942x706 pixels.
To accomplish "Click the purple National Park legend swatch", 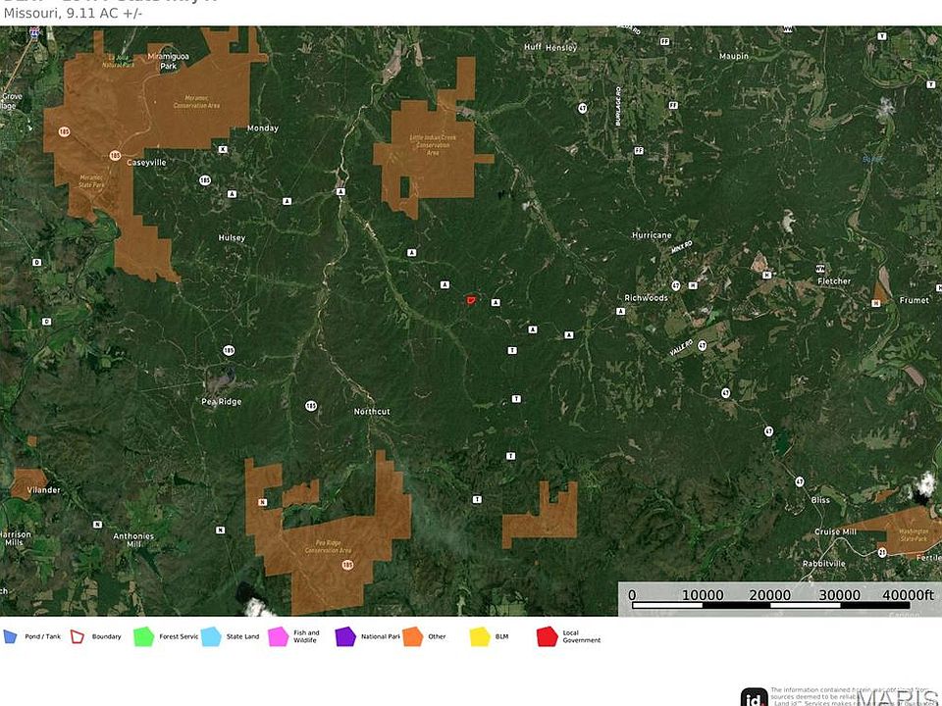I will (x=344, y=636).
